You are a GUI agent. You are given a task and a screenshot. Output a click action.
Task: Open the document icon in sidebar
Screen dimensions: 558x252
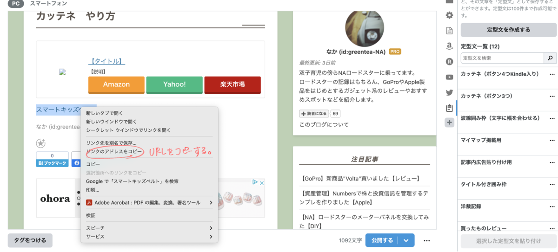pyautogui.click(x=449, y=31)
